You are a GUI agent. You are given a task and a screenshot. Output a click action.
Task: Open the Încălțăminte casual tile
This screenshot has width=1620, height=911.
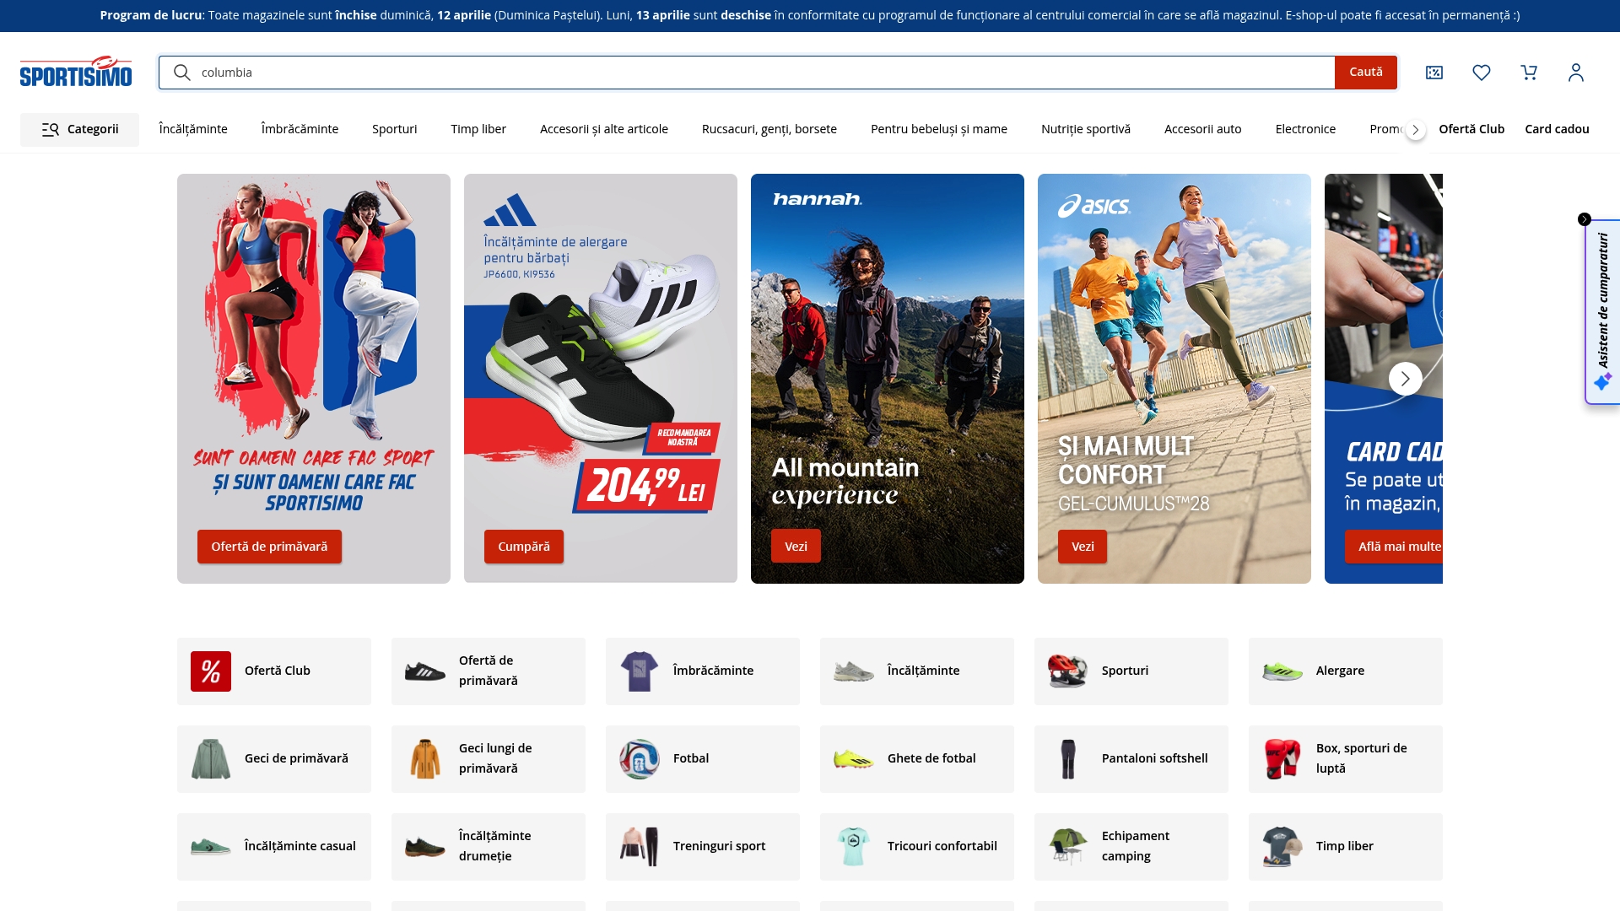coord(274,847)
